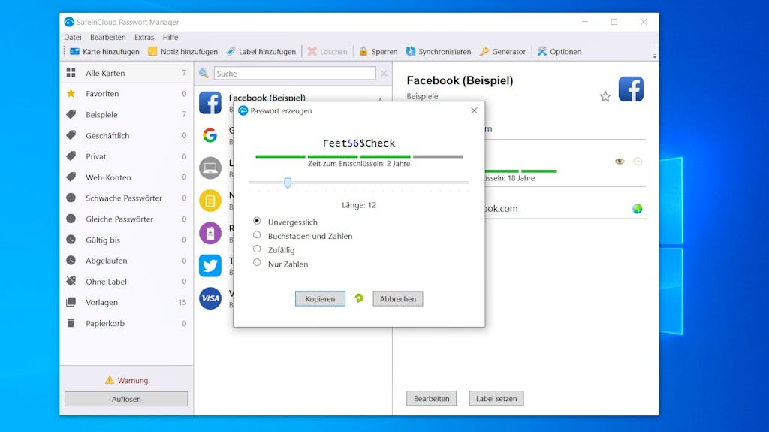Click the Bearbeiten button in details
Screen dimensions: 769x432
click(x=432, y=399)
